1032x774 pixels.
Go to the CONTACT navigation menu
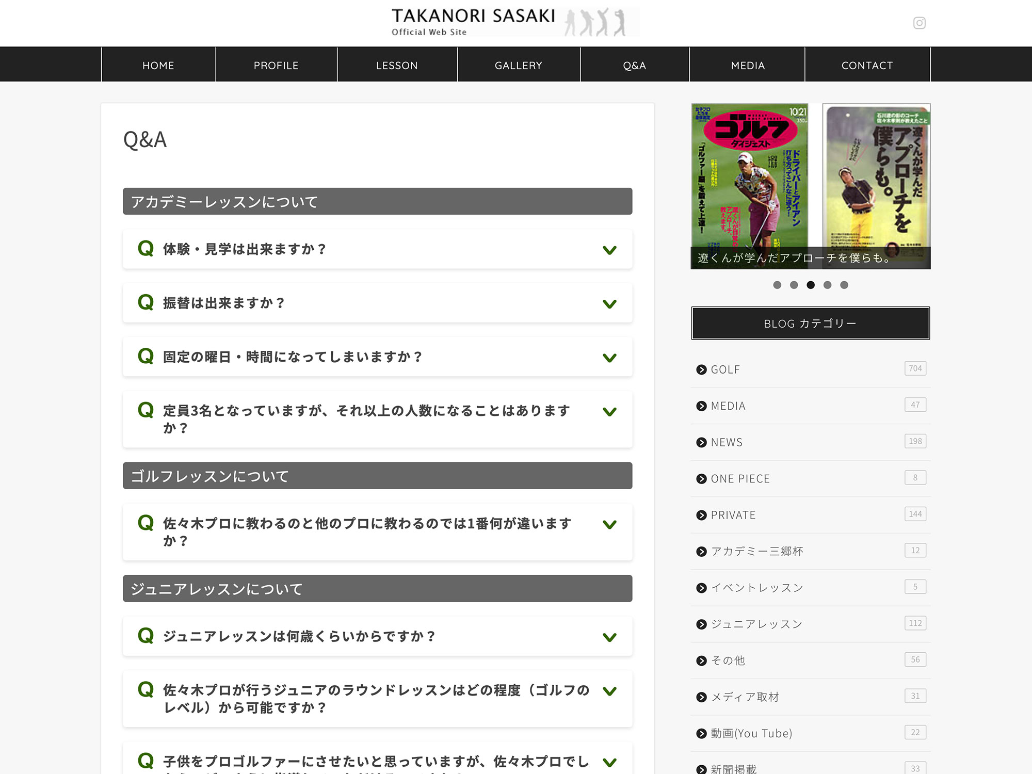(x=867, y=66)
